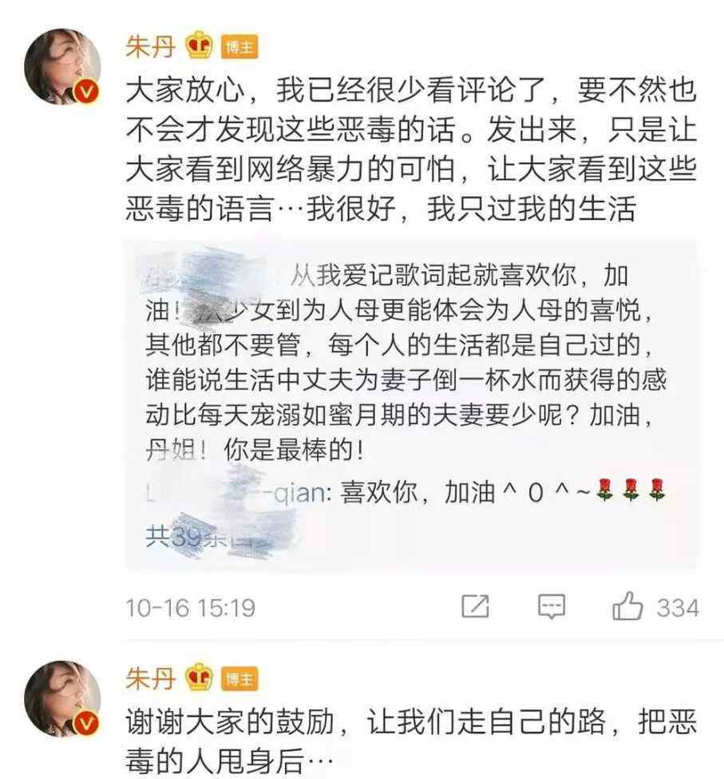
Task: Click the crown icon beside the top 朱丹
Action: pyautogui.click(x=199, y=46)
